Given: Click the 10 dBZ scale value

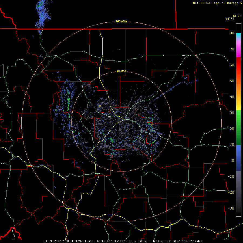Looking at the screenshot, I should (x=232, y=145).
